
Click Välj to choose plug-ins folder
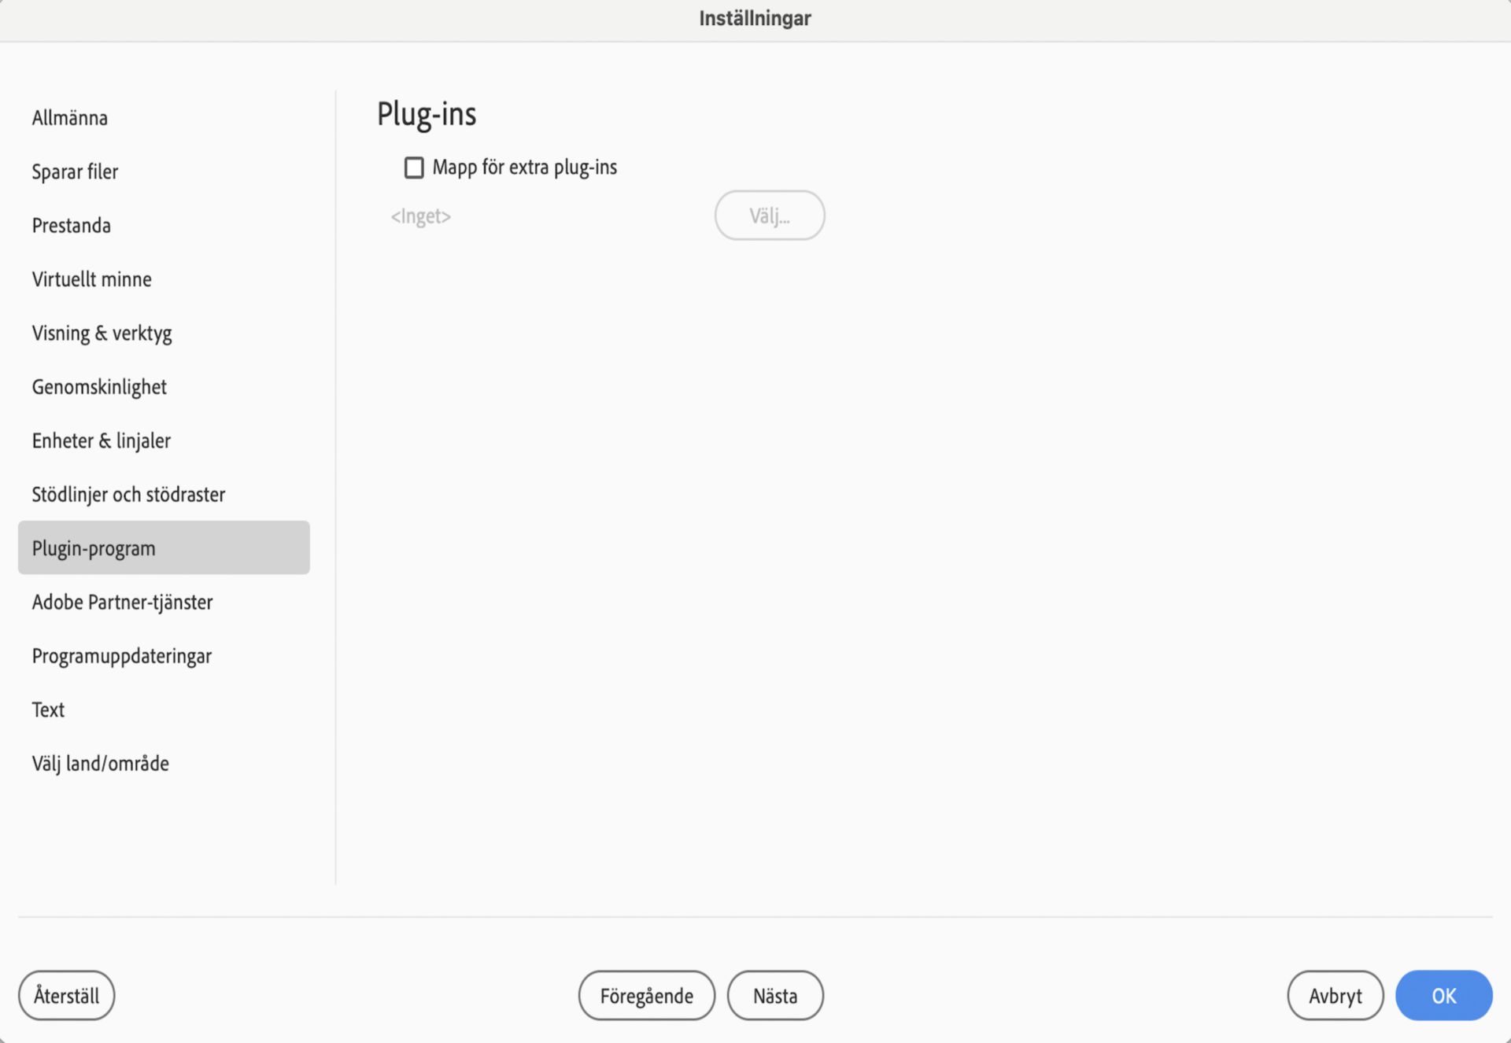coord(768,215)
